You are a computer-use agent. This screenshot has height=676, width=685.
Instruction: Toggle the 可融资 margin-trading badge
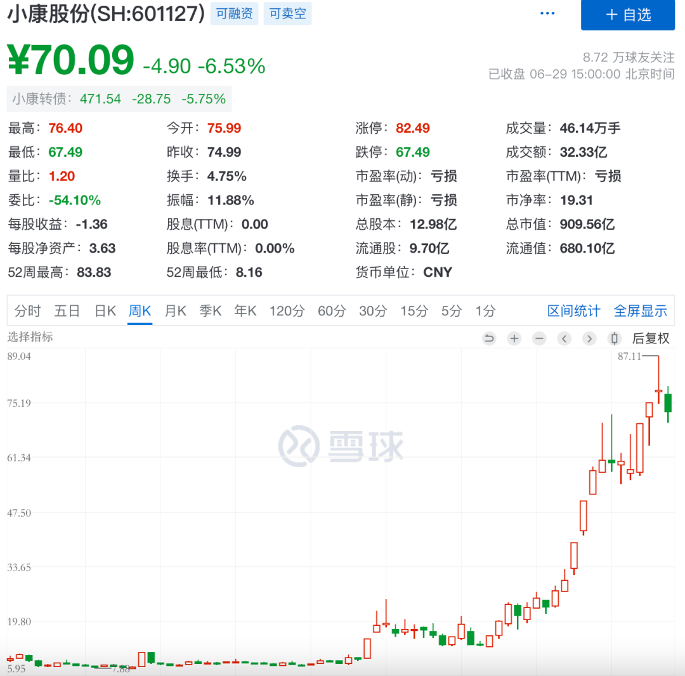pos(234,13)
